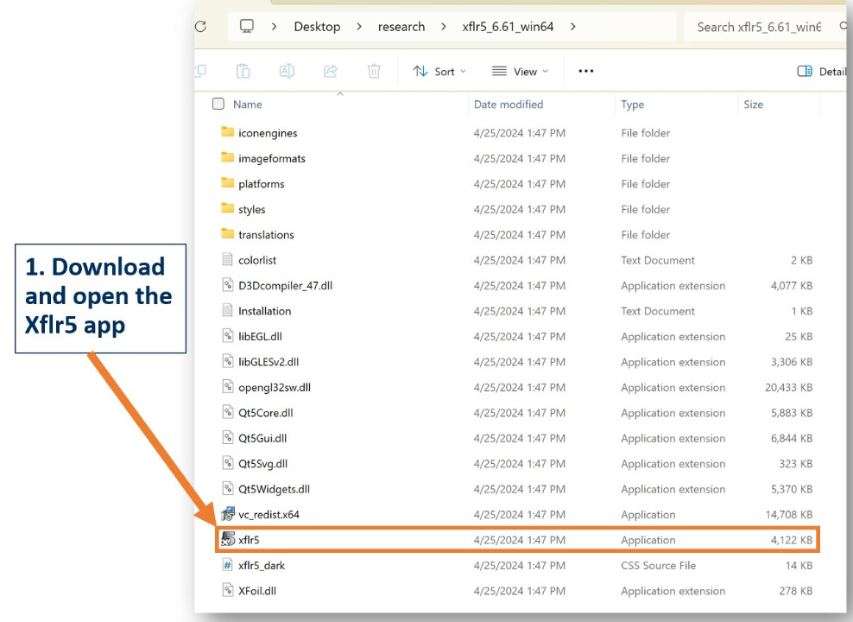
Task: Expand chevron between Desktop and research
Action: pos(358,27)
